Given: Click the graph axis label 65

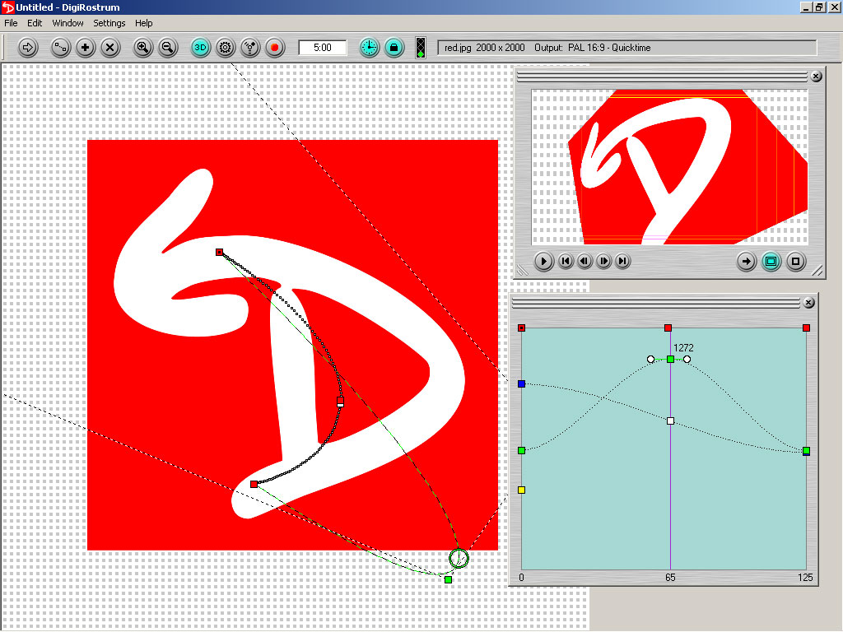Looking at the screenshot, I should (670, 577).
